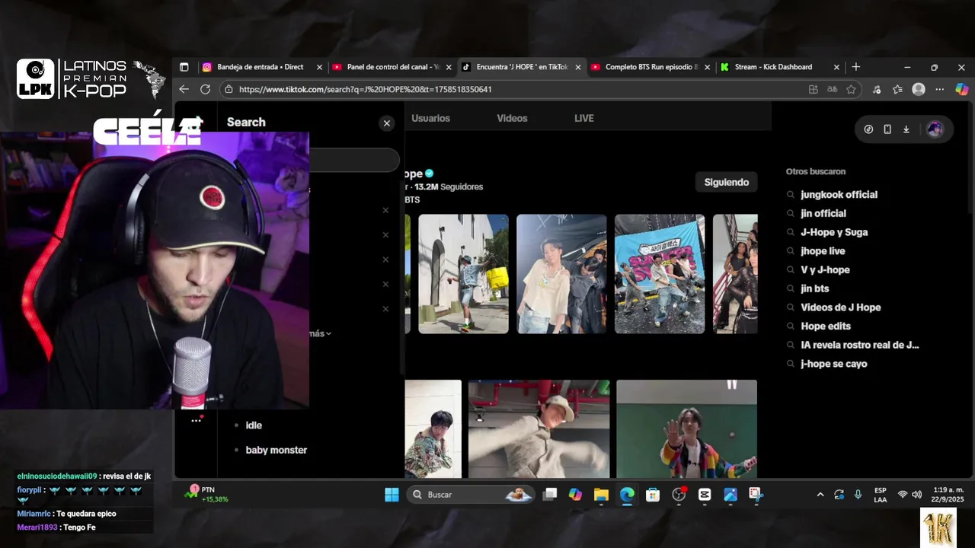Open the split screen apps icon
Viewport: 975px width, 548px height.
pyautogui.click(x=814, y=89)
